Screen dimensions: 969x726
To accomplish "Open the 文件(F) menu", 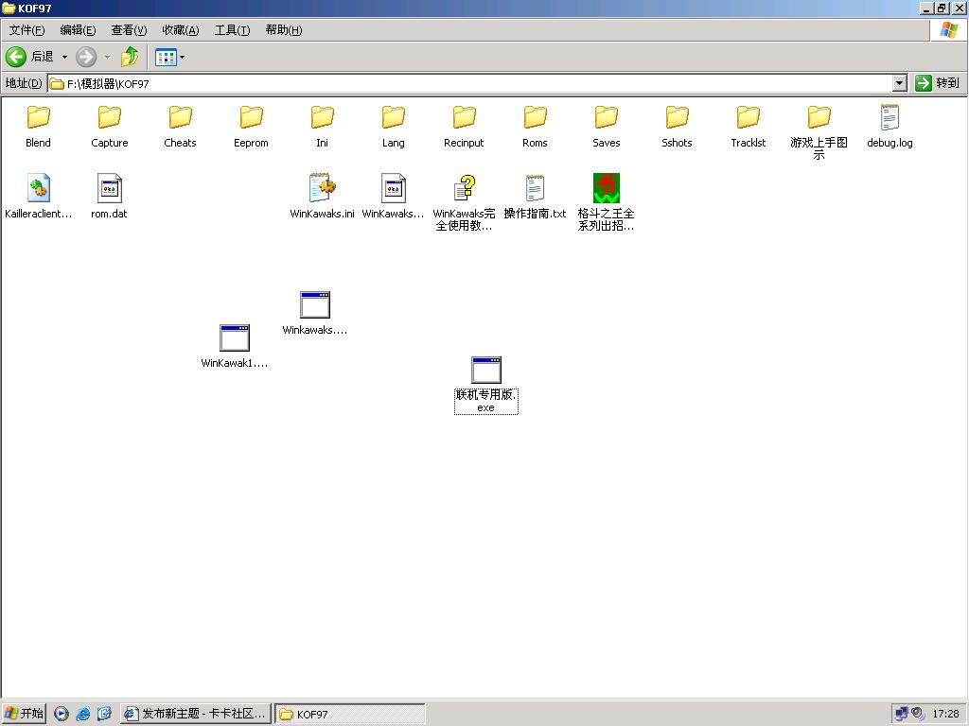I will [x=26, y=30].
